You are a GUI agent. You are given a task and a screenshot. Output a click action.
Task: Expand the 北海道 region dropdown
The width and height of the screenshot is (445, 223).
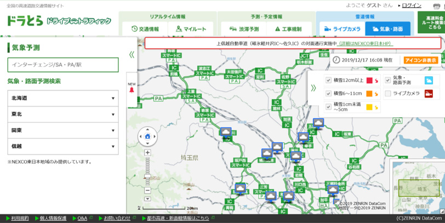click(62, 99)
